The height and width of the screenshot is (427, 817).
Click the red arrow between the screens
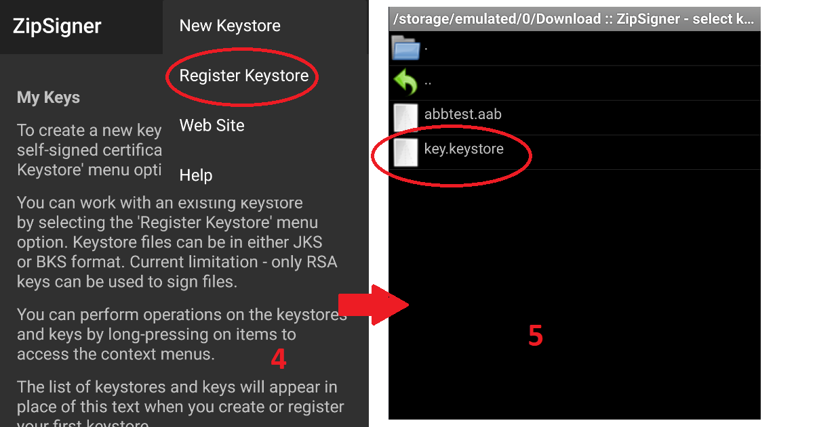[373, 305]
